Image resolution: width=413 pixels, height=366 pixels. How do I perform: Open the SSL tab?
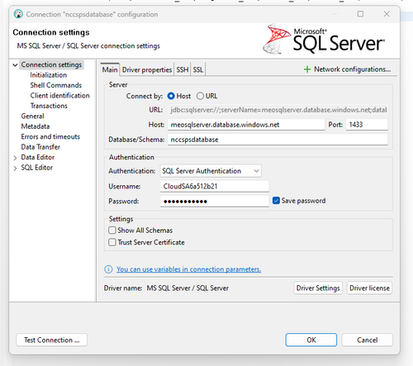[x=198, y=69]
